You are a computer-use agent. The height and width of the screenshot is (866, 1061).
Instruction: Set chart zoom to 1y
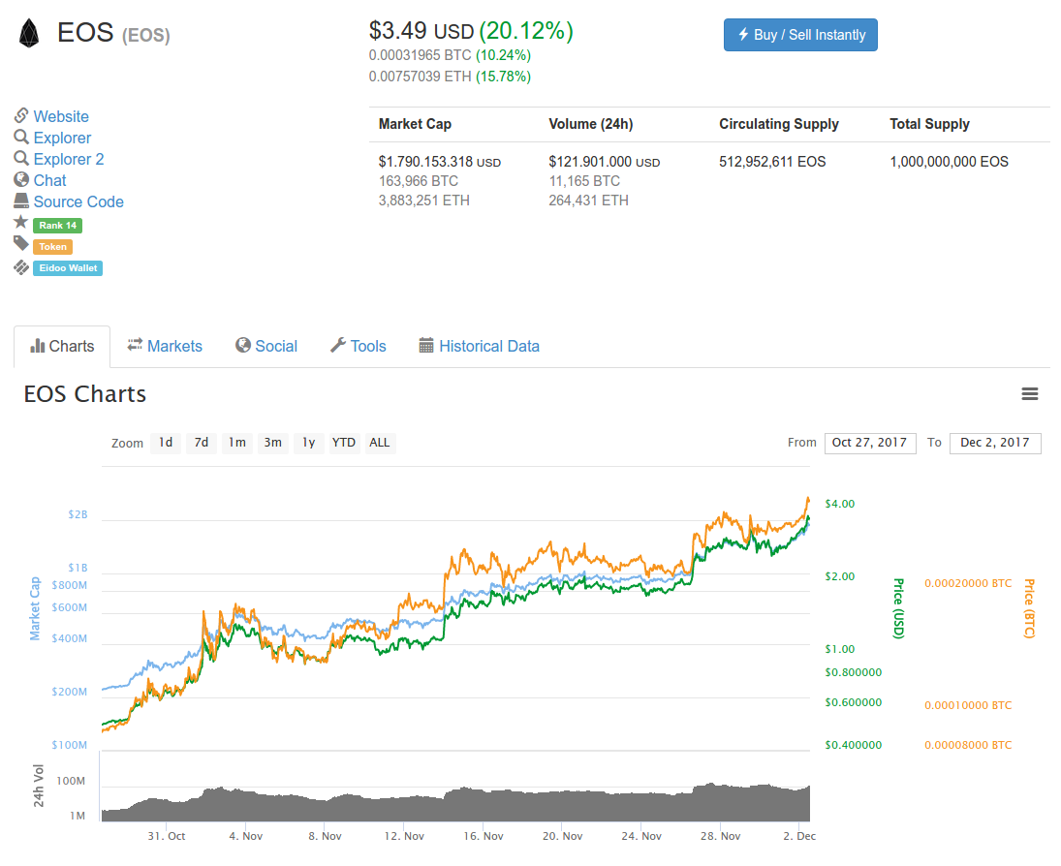coord(308,443)
